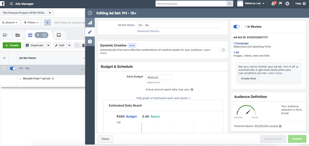This screenshot has width=309, height=146.
Task: Open Learn more link in rule suggestion
Action: click(x=275, y=73)
